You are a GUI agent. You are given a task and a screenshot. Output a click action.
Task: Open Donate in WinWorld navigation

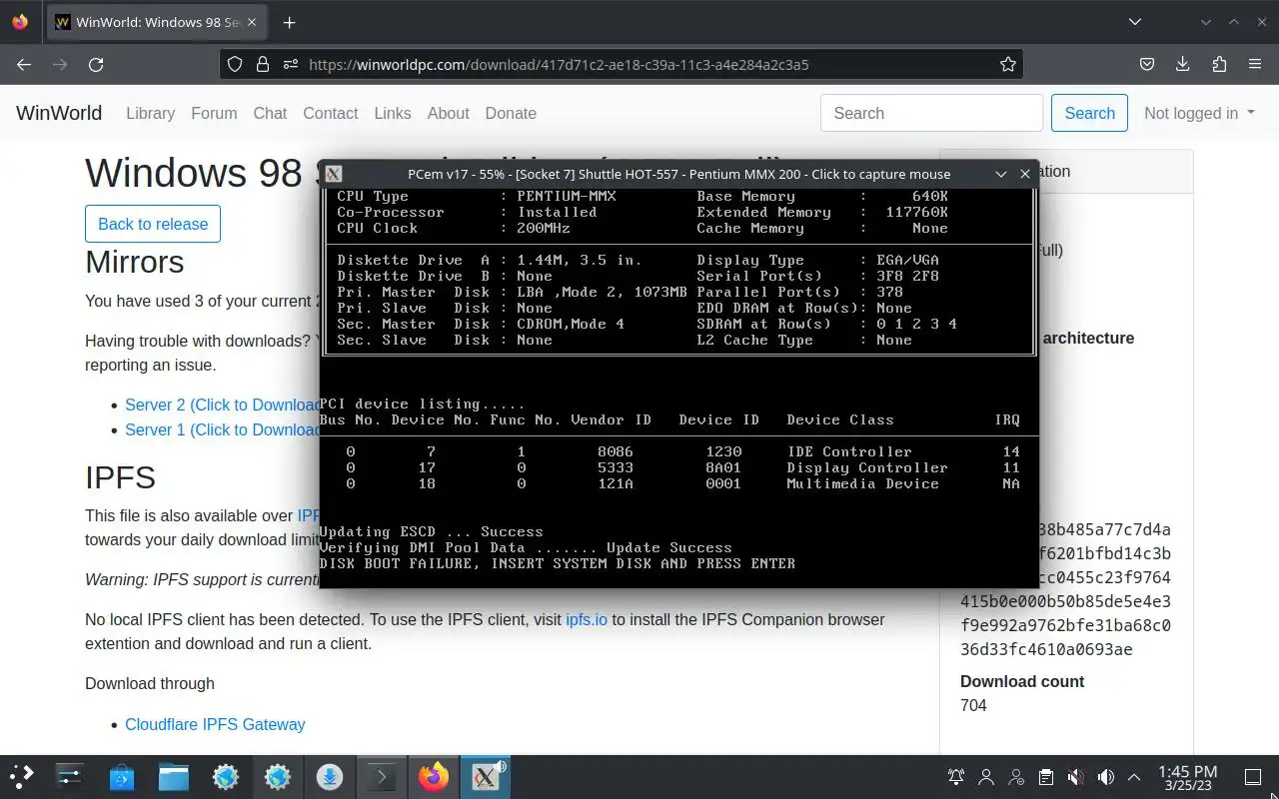click(x=511, y=113)
